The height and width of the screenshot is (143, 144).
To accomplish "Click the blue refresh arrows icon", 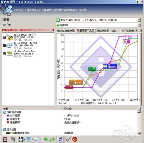I will pyautogui.click(x=60, y=139).
